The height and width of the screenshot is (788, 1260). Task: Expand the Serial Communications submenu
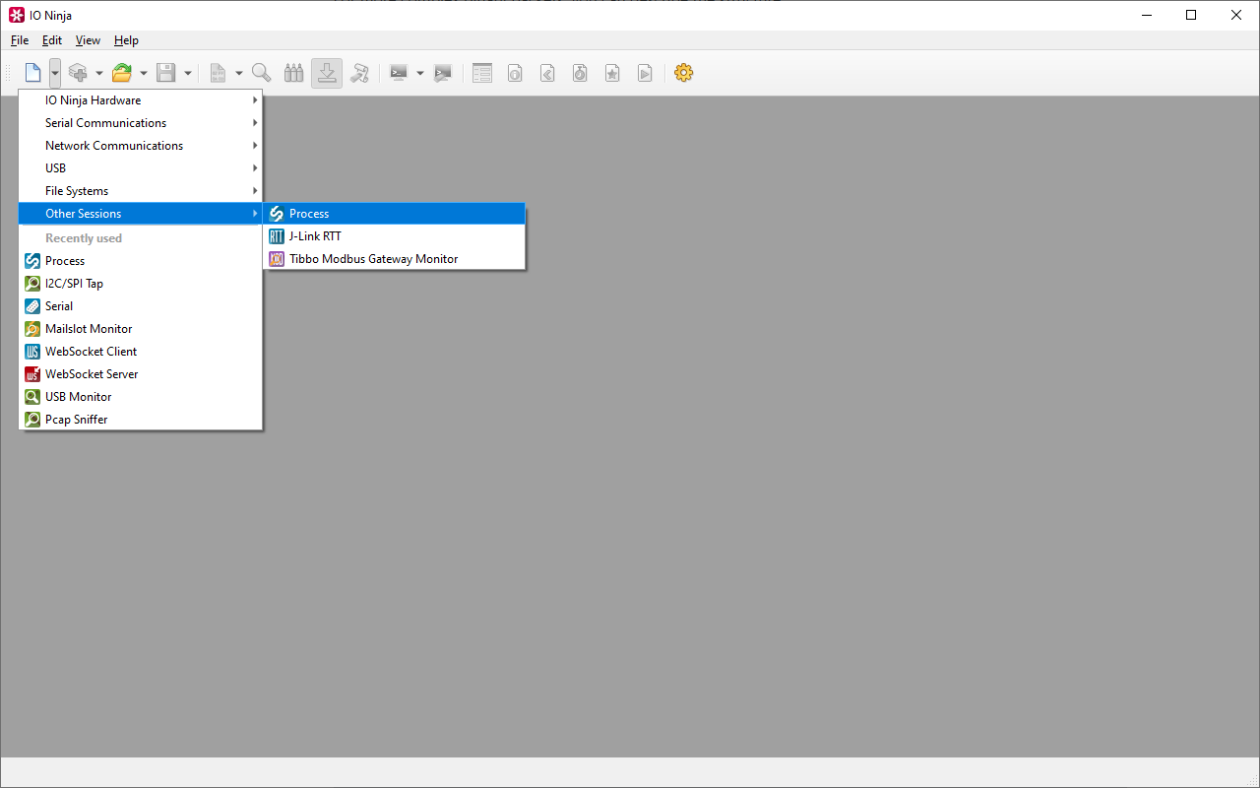(141, 123)
